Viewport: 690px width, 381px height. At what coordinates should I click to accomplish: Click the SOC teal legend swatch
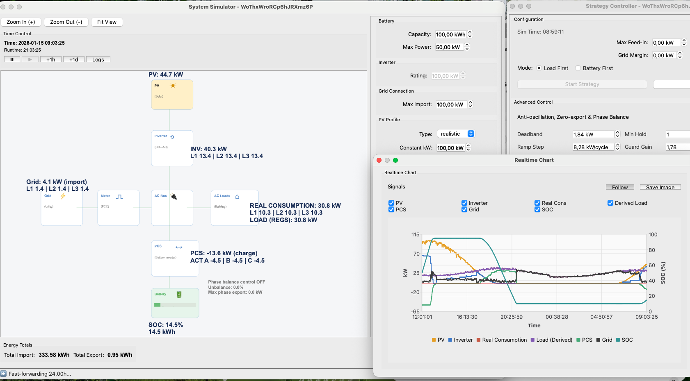click(x=618, y=340)
